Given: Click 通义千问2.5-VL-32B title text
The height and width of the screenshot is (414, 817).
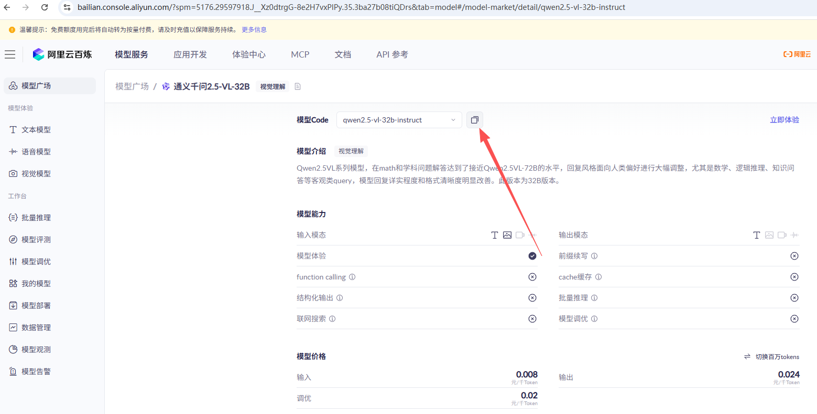Looking at the screenshot, I should click(212, 86).
